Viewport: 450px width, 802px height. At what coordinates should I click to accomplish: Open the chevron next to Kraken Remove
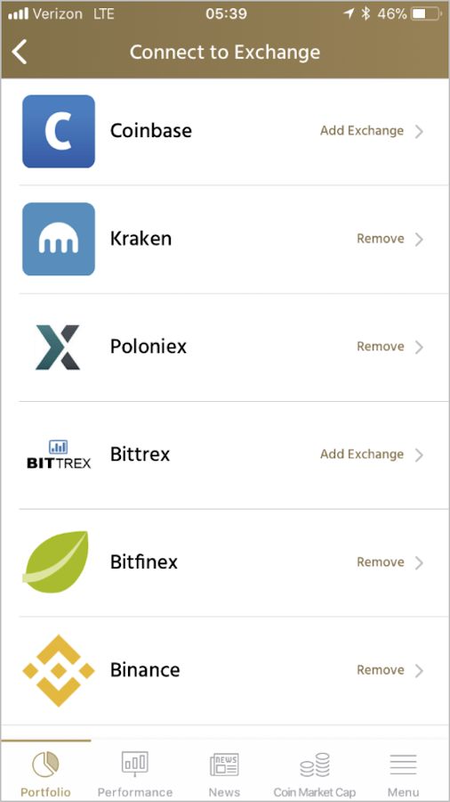point(419,239)
